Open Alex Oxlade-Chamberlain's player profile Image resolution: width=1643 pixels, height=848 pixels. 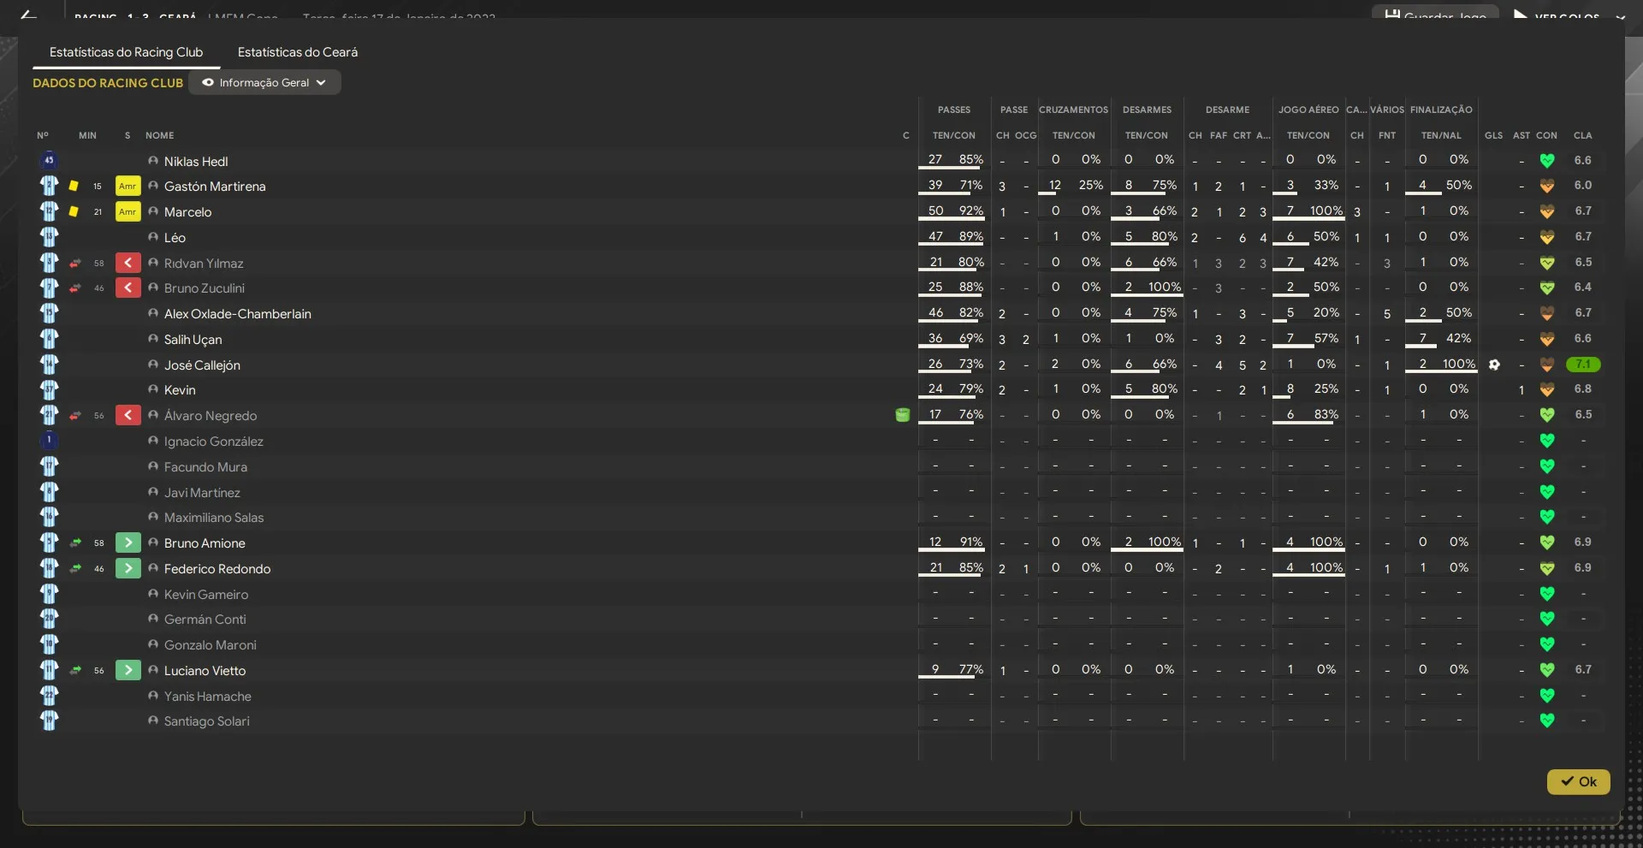click(x=238, y=314)
